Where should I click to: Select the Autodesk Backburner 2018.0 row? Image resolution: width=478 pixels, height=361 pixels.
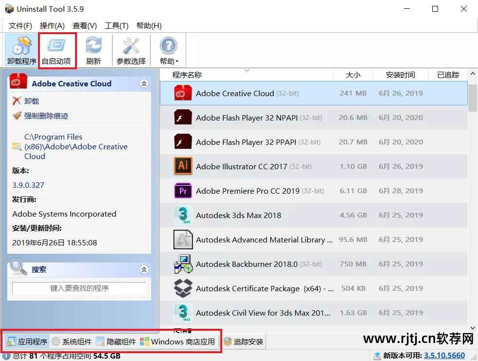(x=314, y=264)
